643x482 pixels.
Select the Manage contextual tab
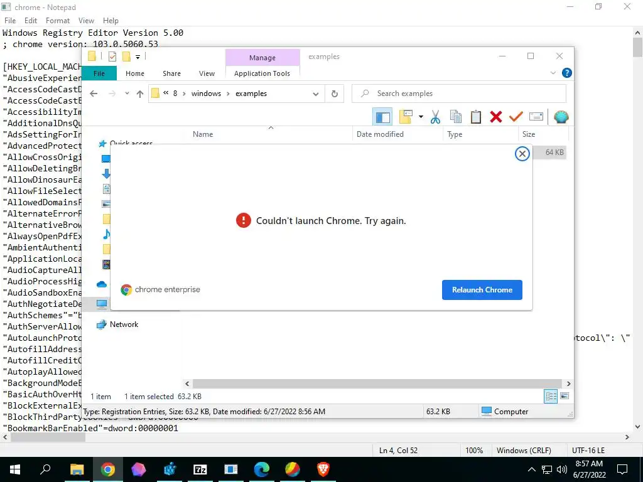tap(262, 58)
